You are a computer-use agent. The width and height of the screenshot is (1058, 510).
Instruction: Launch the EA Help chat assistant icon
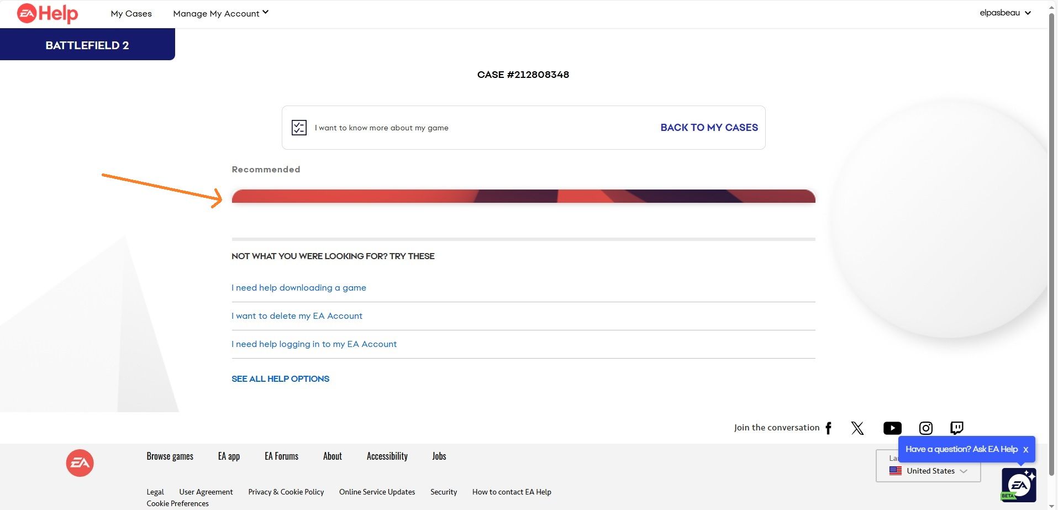tap(1019, 485)
